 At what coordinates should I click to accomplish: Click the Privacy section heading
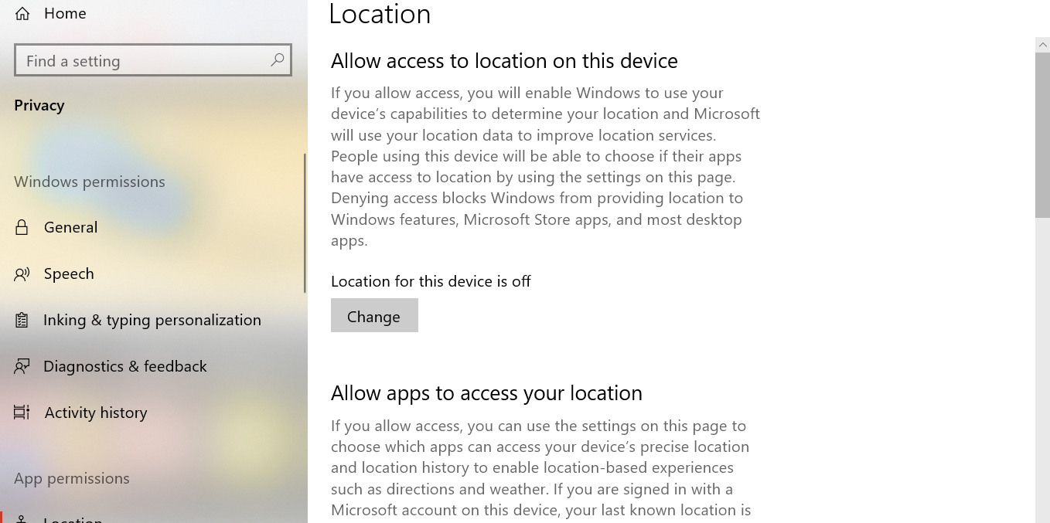pyautogui.click(x=39, y=105)
